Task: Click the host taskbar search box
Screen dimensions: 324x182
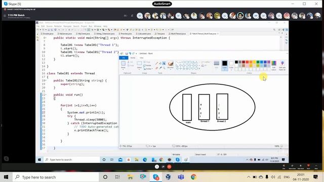Action: point(56,177)
